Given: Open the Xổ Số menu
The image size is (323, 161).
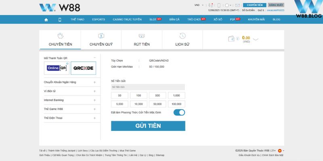Looking at the screenshot, I should (218, 19).
